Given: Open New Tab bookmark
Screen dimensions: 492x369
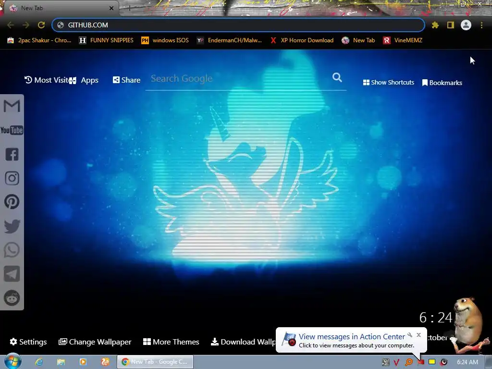Looking at the screenshot, I should [358, 40].
